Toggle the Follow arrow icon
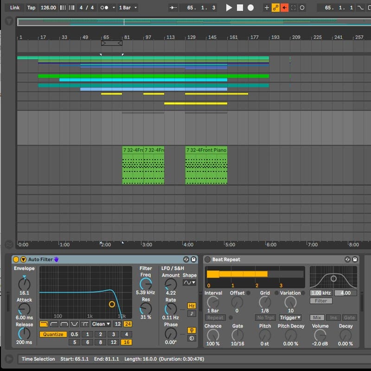Image resolution: width=371 pixels, height=371 pixels. (x=173, y=8)
